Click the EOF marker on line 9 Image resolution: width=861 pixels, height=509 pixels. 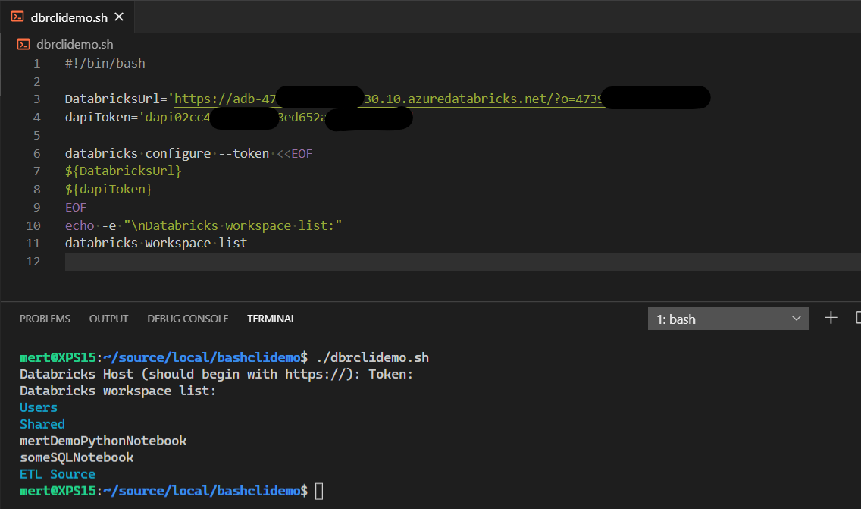pos(75,206)
